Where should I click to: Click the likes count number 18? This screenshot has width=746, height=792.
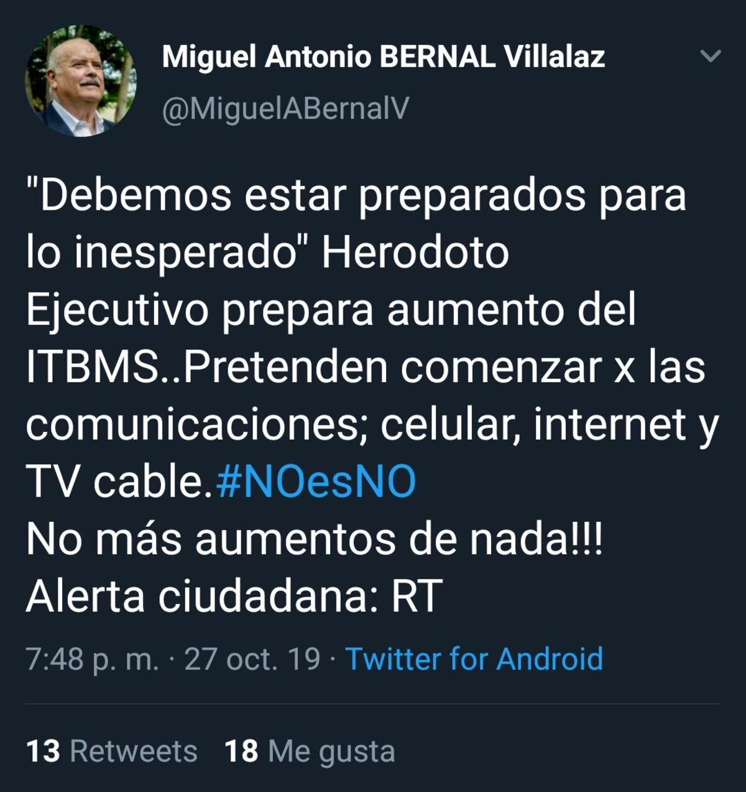click(241, 751)
